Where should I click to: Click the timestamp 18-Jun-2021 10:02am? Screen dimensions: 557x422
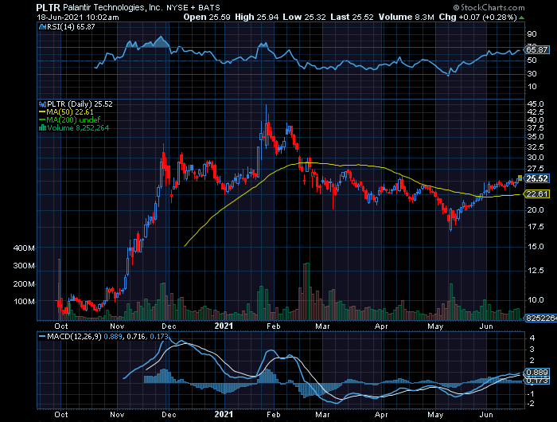coord(78,17)
